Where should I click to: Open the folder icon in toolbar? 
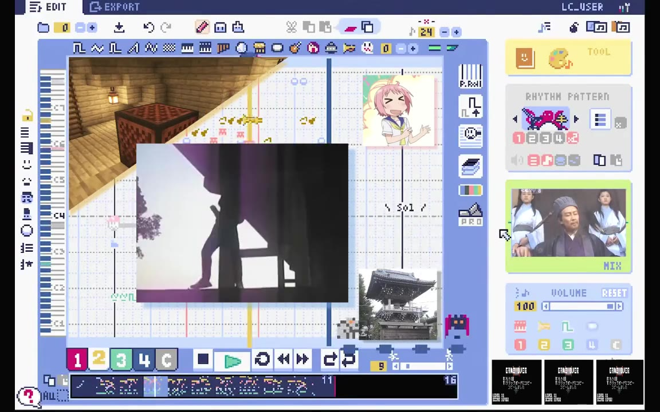pos(44,27)
